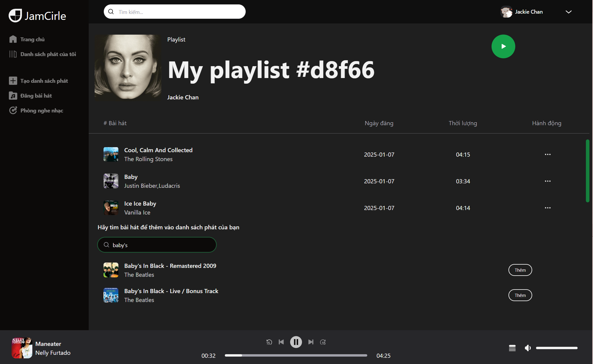Image resolution: width=593 pixels, height=364 pixels.
Task: Pause the currently playing song Maneater
Action: tap(296, 342)
